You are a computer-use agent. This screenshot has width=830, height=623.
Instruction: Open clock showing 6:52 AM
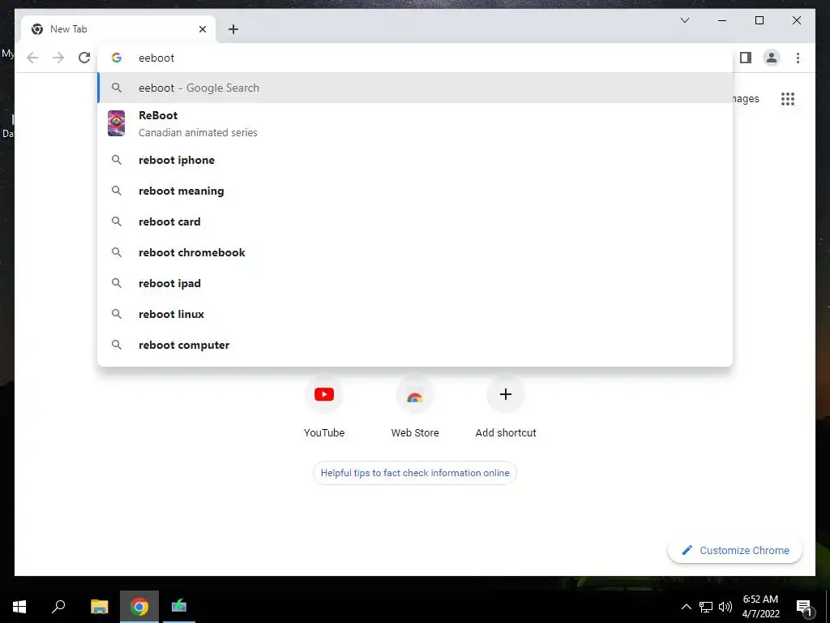pyautogui.click(x=760, y=607)
